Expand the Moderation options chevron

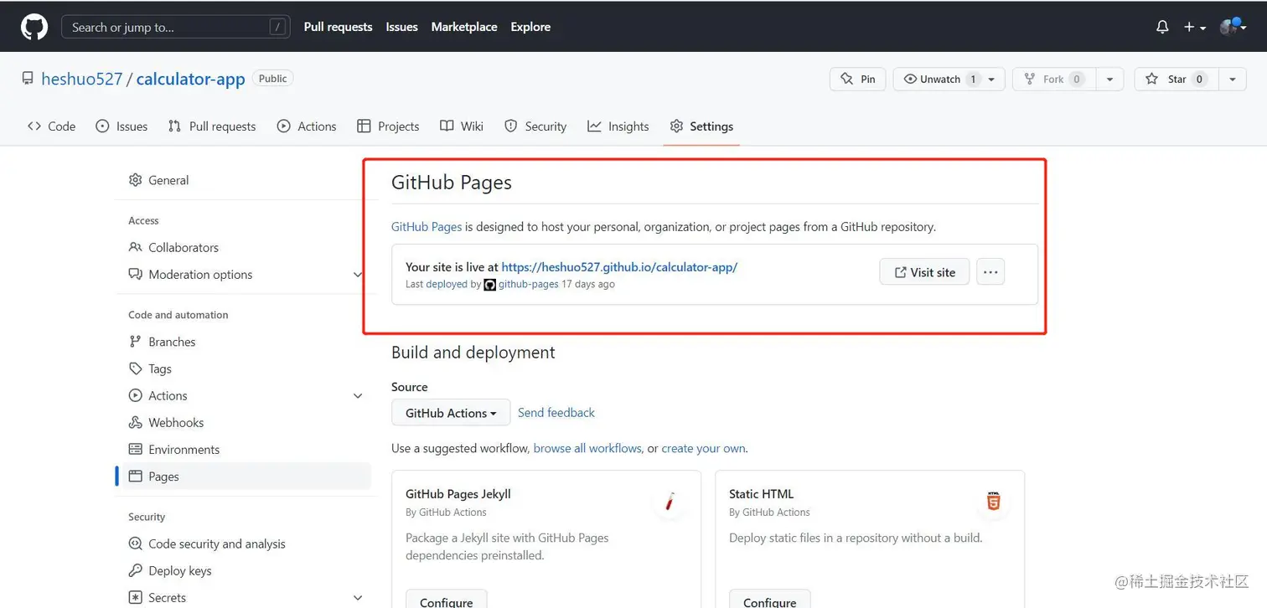click(358, 275)
